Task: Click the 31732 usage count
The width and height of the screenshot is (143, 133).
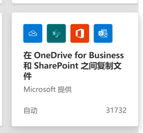Action: [116, 110]
